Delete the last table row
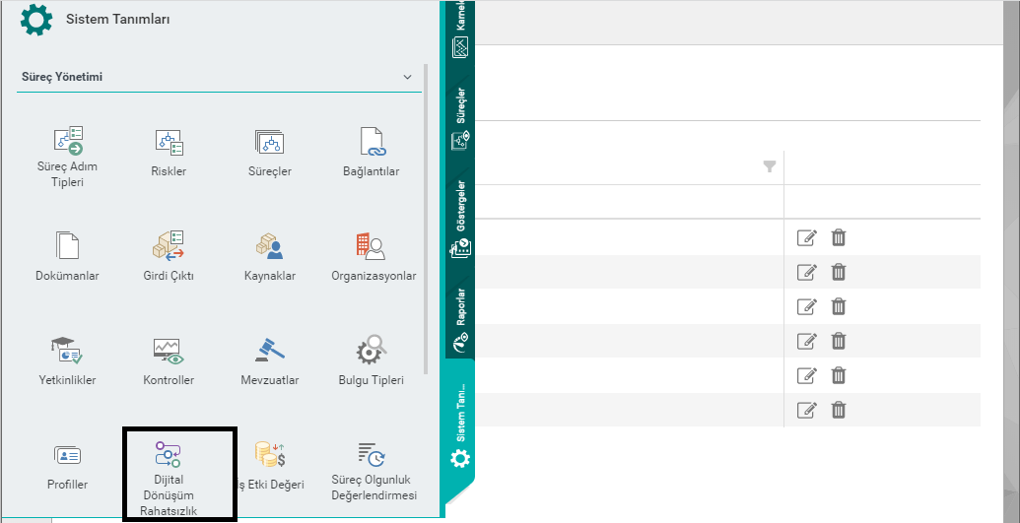 839,410
